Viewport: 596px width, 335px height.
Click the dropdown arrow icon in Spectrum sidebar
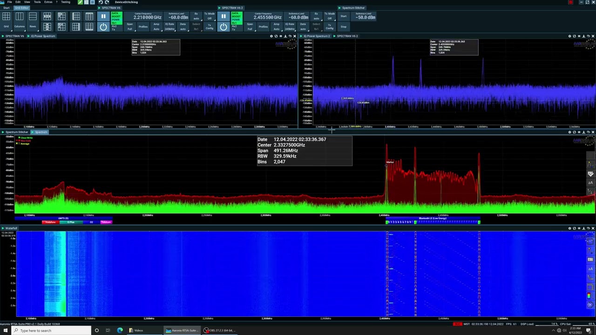(x=590, y=174)
